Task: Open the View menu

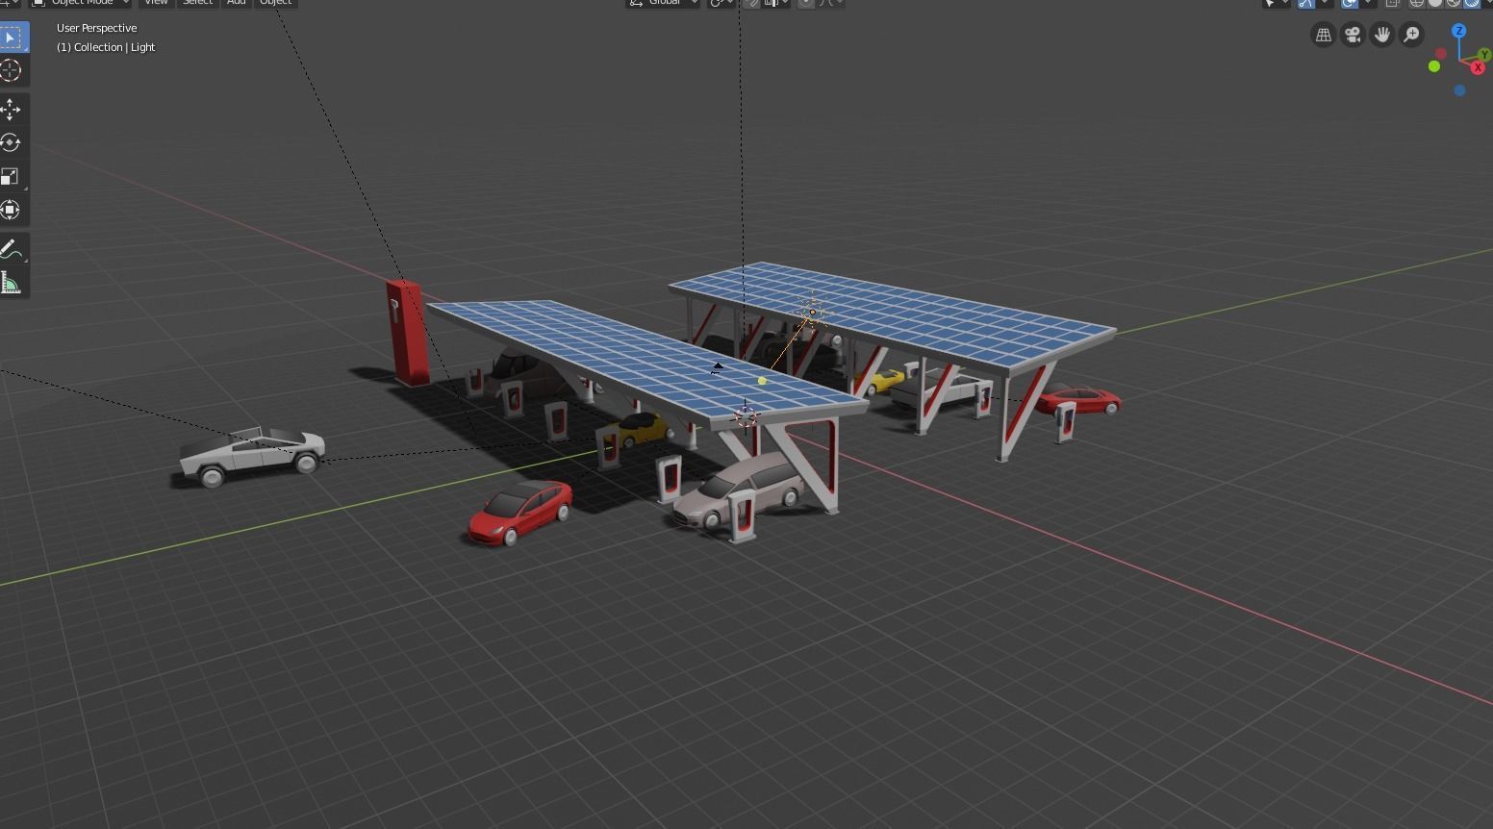Action: [156, 3]
